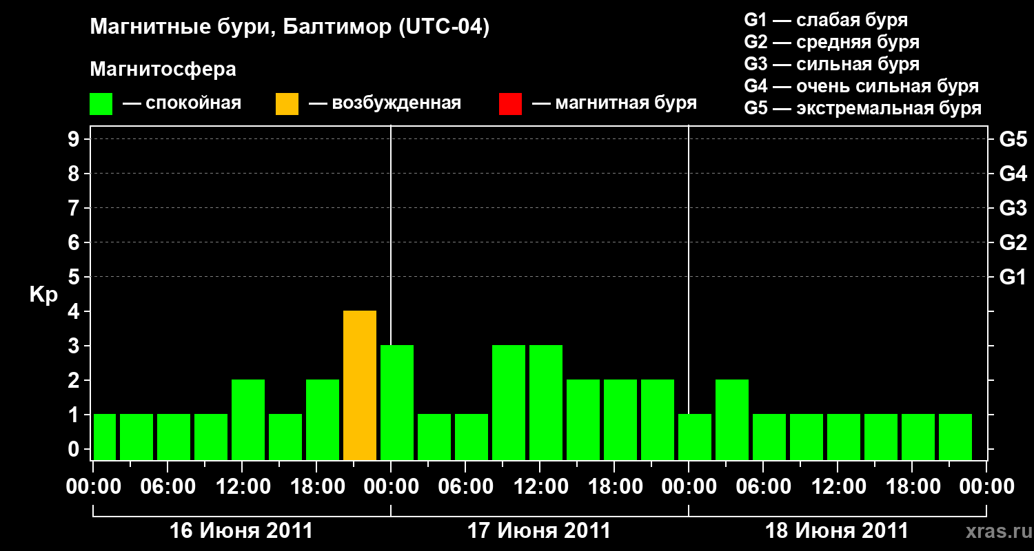
Task: Click the '— спокойная' legend label
Action: 182,104
